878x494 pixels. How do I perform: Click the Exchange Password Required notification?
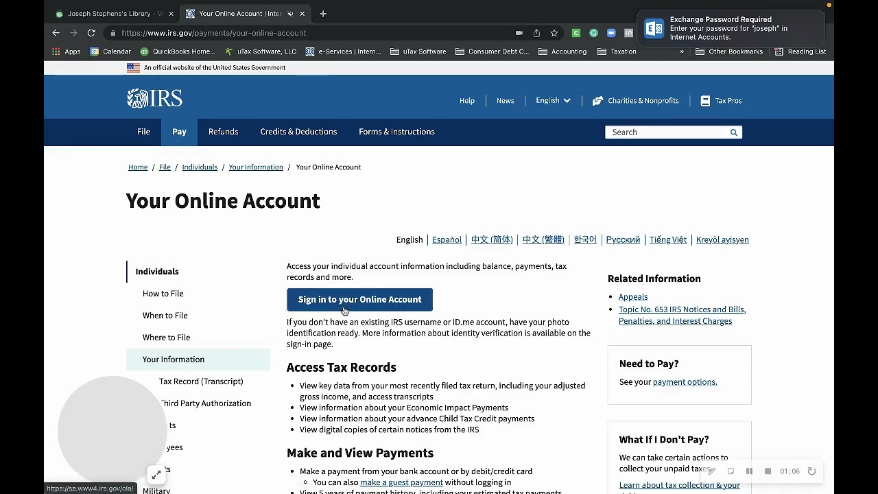731,28
